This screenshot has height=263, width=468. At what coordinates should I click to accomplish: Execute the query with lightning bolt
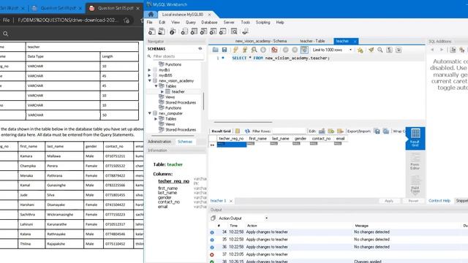pyautogui.click(x=235, y=50)
